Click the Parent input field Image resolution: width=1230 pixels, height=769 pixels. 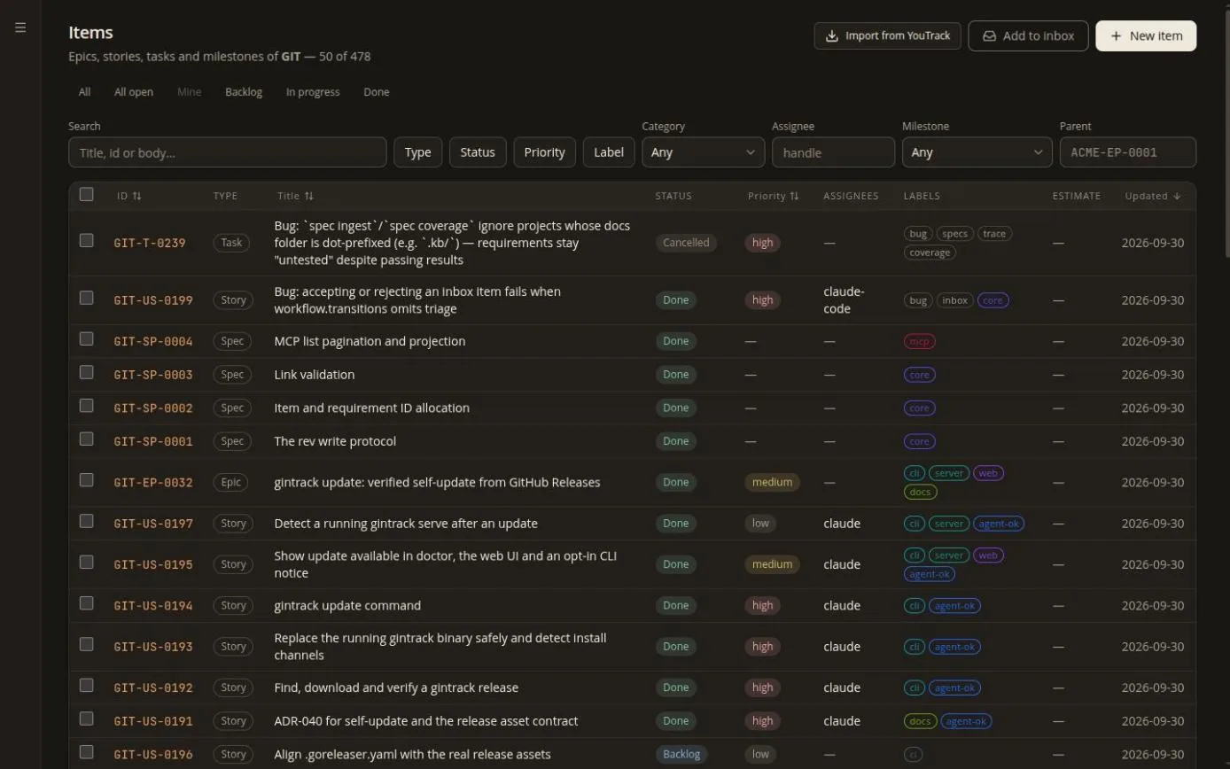pyautogui.click(x=1127, y=152)
